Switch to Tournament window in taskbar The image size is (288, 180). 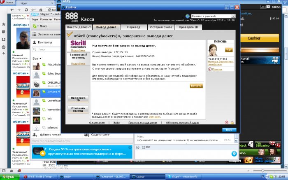112,177
